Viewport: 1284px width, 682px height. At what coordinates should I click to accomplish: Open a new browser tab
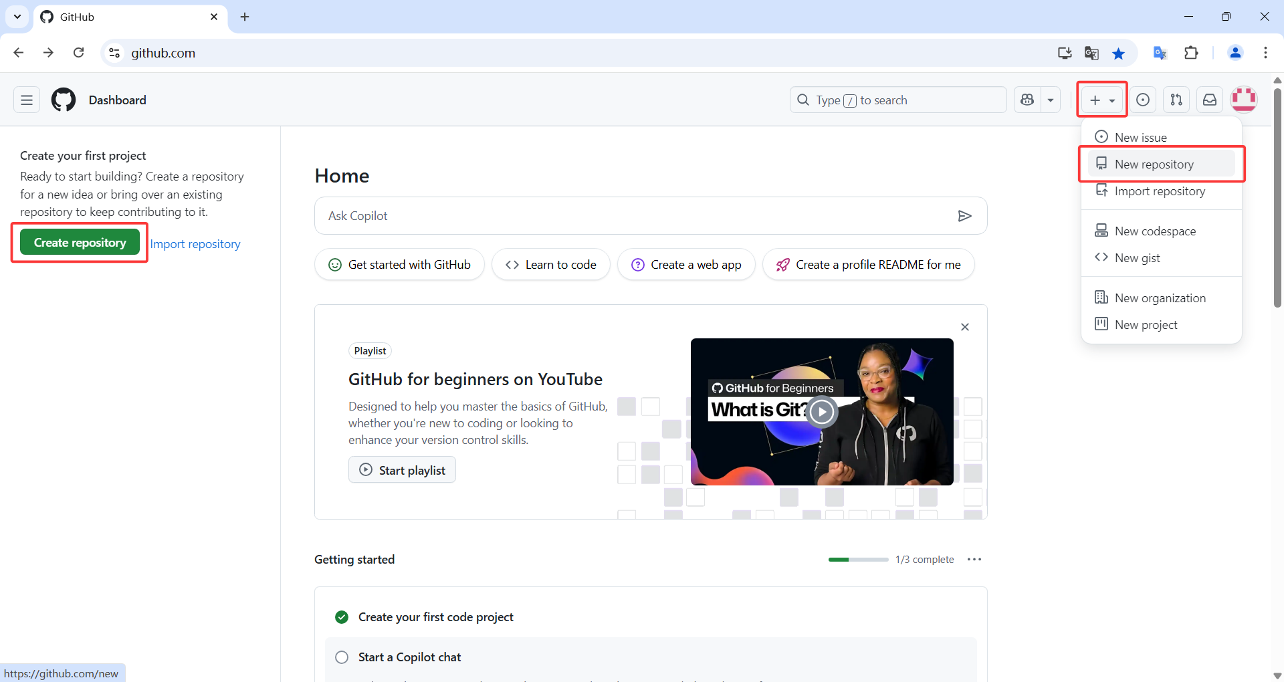coord(245,17)
